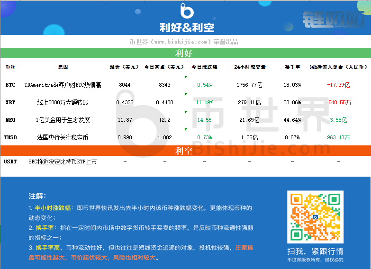Select the 币种 column header
Screen dimensions: 371x269
coord(10,67)
